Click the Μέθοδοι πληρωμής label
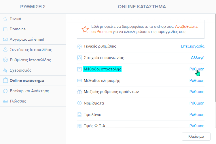The width and height of the screenshot is (216, 144). [102, 80]
